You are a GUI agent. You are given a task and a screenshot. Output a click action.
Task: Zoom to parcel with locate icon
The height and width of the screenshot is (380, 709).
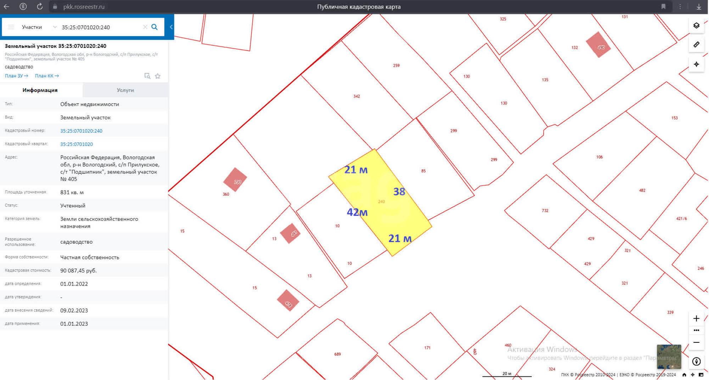pyautogui.click(x=147, y=76)
